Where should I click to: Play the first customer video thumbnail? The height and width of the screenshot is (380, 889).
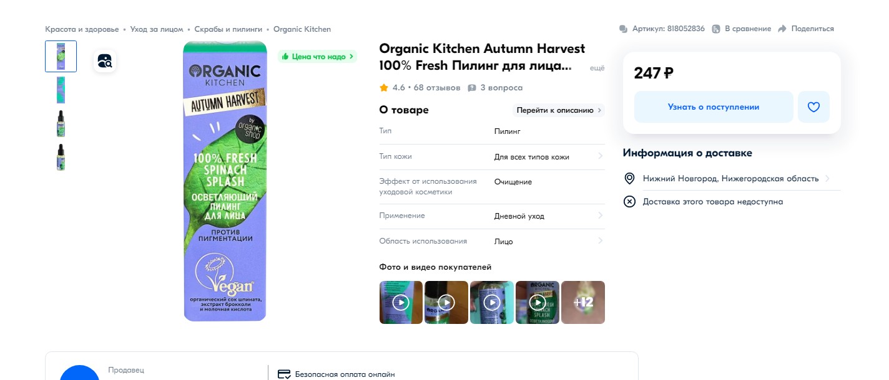coord(401,302)
